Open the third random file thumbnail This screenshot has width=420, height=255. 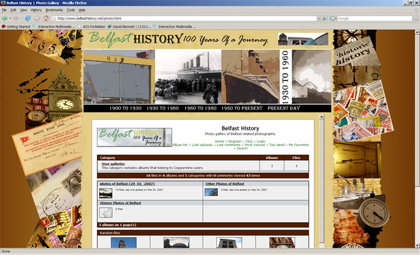(229, 243)
